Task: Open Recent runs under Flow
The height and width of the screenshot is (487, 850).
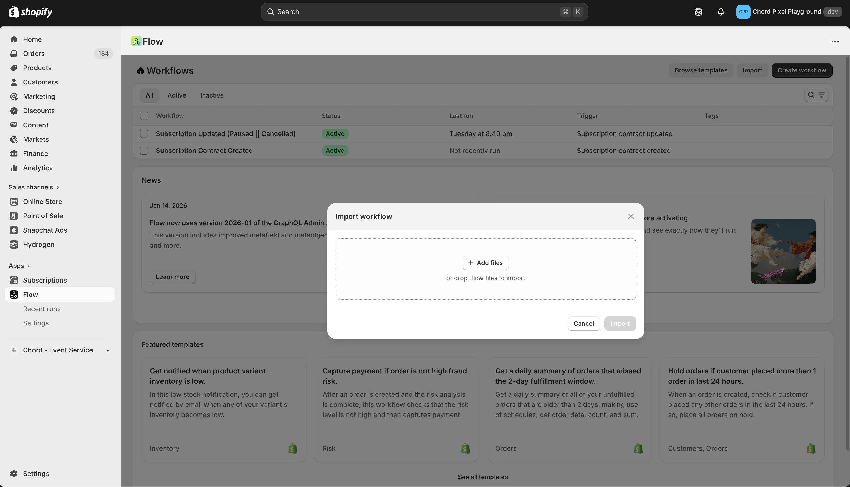Action: 42,309
